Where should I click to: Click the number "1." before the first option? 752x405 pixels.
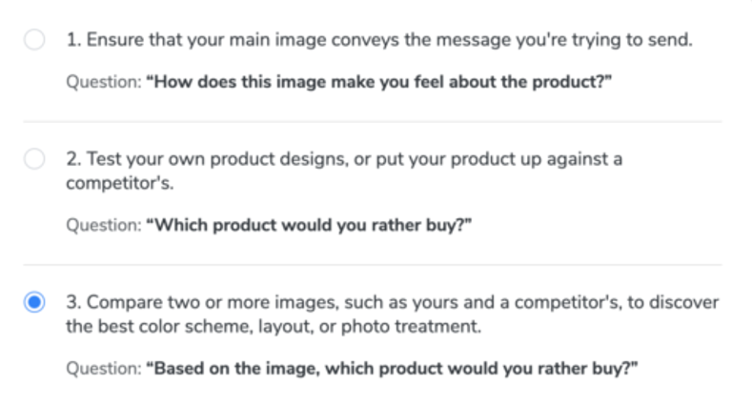[73, 41]
